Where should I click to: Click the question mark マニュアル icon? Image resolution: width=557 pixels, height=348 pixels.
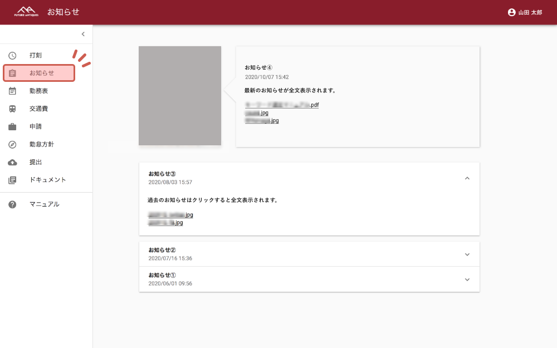pyautogui.click(x=12, y=204)
